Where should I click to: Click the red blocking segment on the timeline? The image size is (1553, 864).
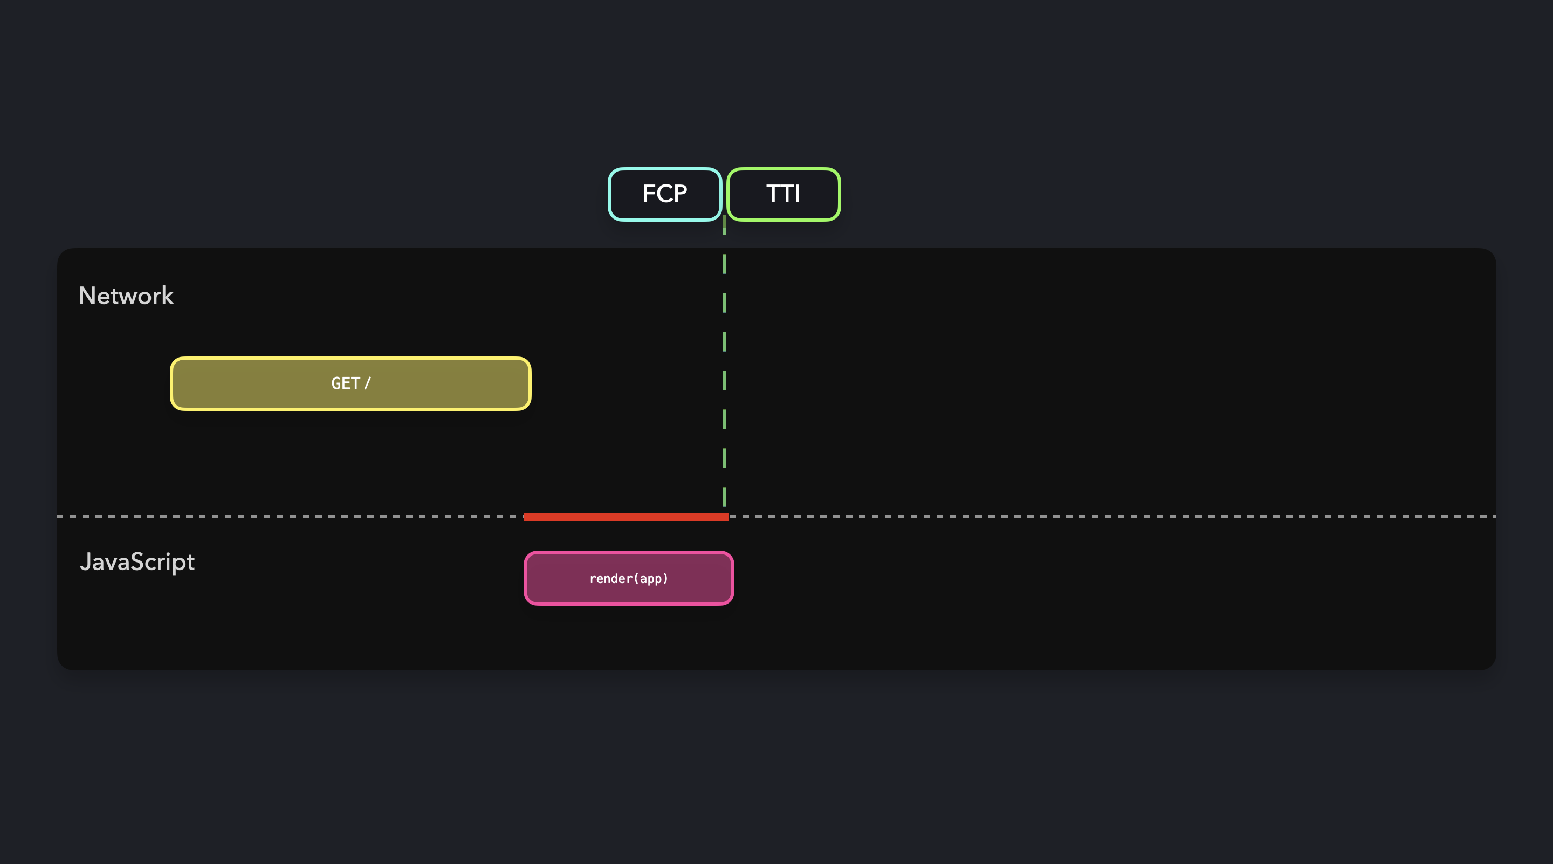(x=626, y=517)
